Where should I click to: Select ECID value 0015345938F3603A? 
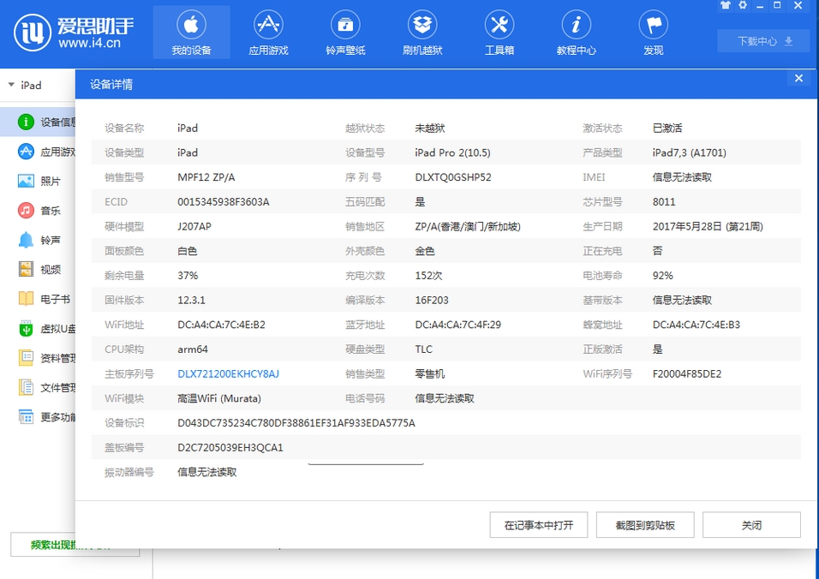[224, 201]
